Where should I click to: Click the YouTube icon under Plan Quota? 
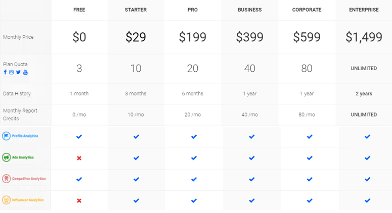tap(25, 72)
